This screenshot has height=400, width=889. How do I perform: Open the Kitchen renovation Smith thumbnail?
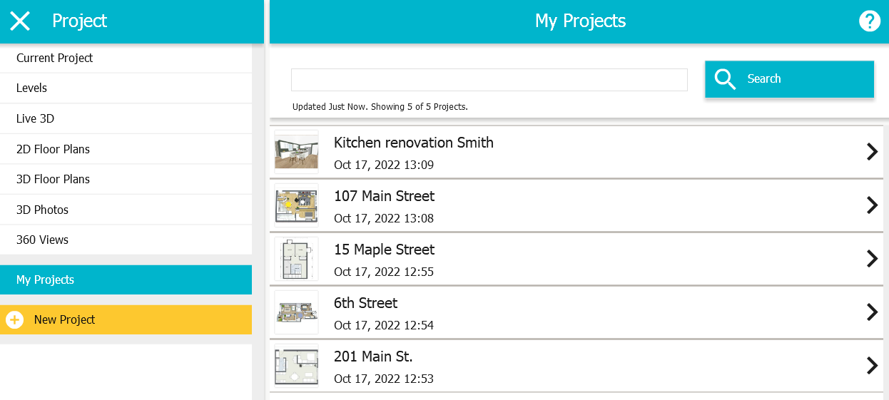click(296, 152)
